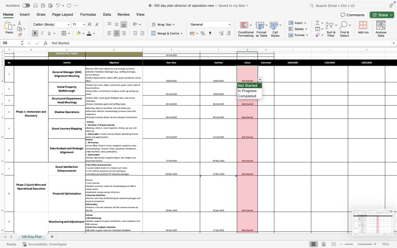The width and height of the screenshot is (397, 248).
Task: Open the Formulas ribbon tab
Action: tap(88, 15)
